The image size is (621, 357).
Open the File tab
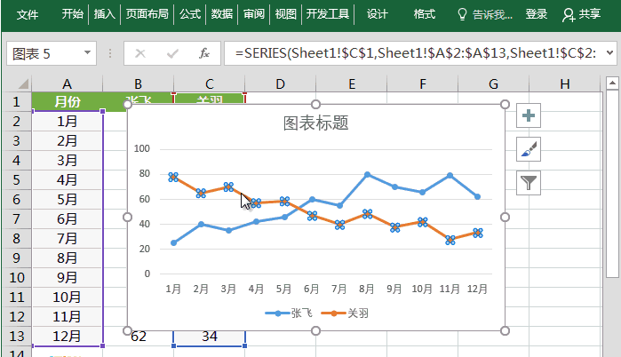pos(28,14)
